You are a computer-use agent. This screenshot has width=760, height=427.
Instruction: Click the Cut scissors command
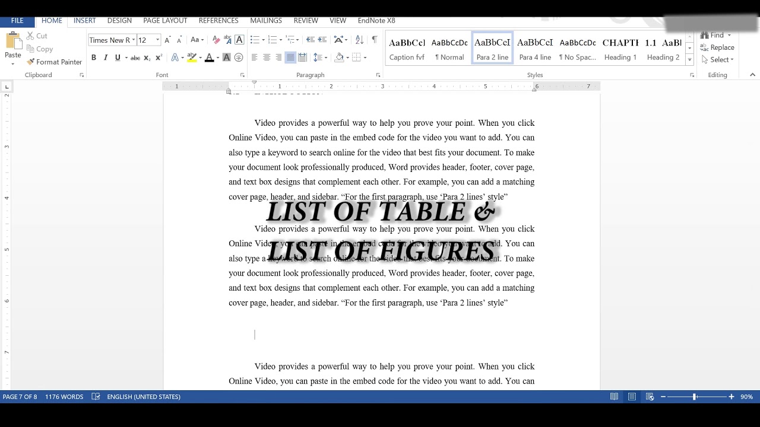coord(37,36)
